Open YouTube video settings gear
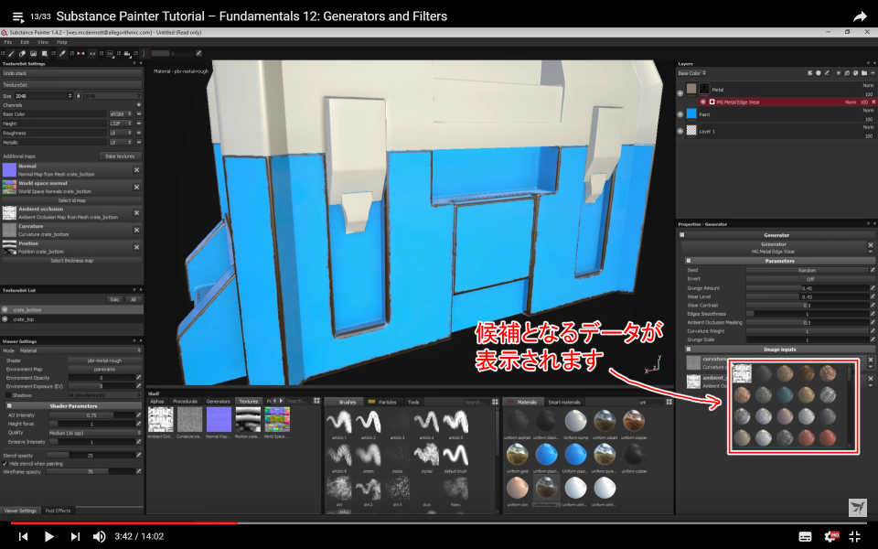 (x=831, y=536)
